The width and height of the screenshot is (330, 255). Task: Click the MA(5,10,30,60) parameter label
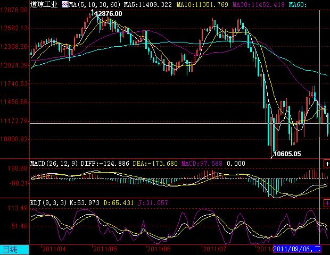(95, 4)
